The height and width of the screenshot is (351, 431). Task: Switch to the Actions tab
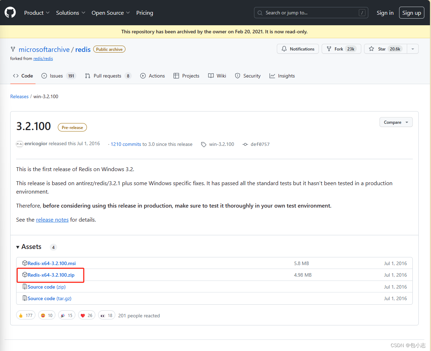point(152,76)
